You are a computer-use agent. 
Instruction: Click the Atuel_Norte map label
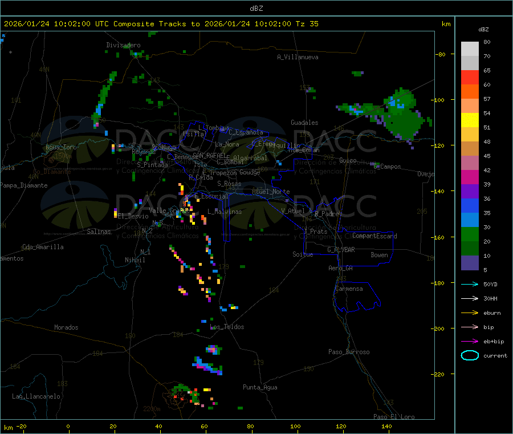tap(271, 192)
